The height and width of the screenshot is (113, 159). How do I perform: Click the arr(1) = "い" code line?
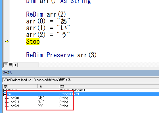click(x=48, y=28)
